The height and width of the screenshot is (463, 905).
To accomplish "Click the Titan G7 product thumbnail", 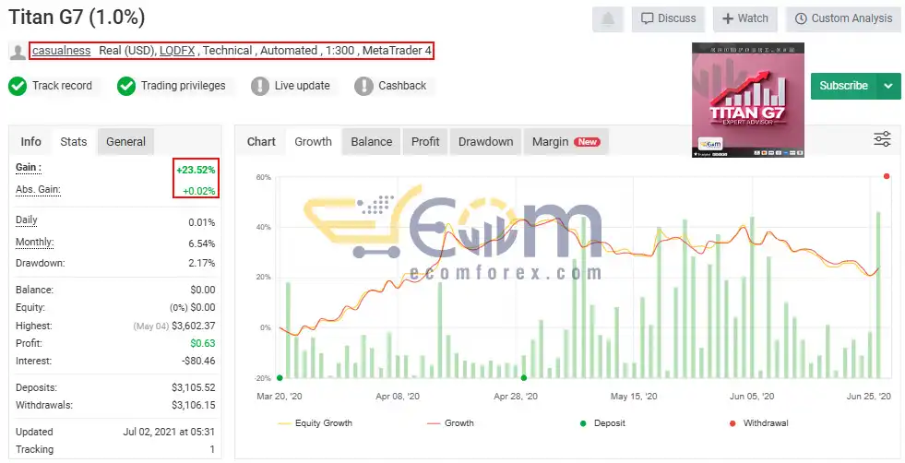I will tap(748, 100).
